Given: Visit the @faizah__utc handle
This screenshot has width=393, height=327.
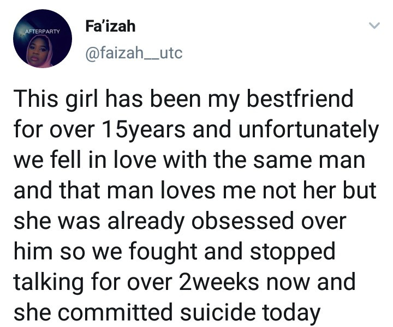Looking at the screenshot, I should (134, 53).
